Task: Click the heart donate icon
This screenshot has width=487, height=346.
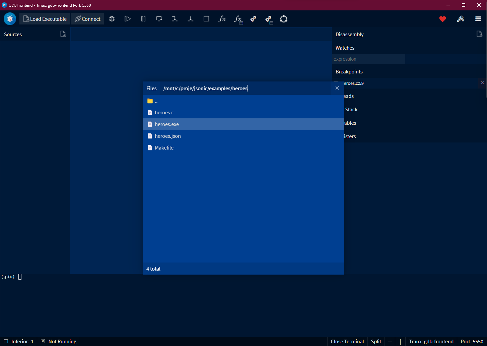Action: 442,19
